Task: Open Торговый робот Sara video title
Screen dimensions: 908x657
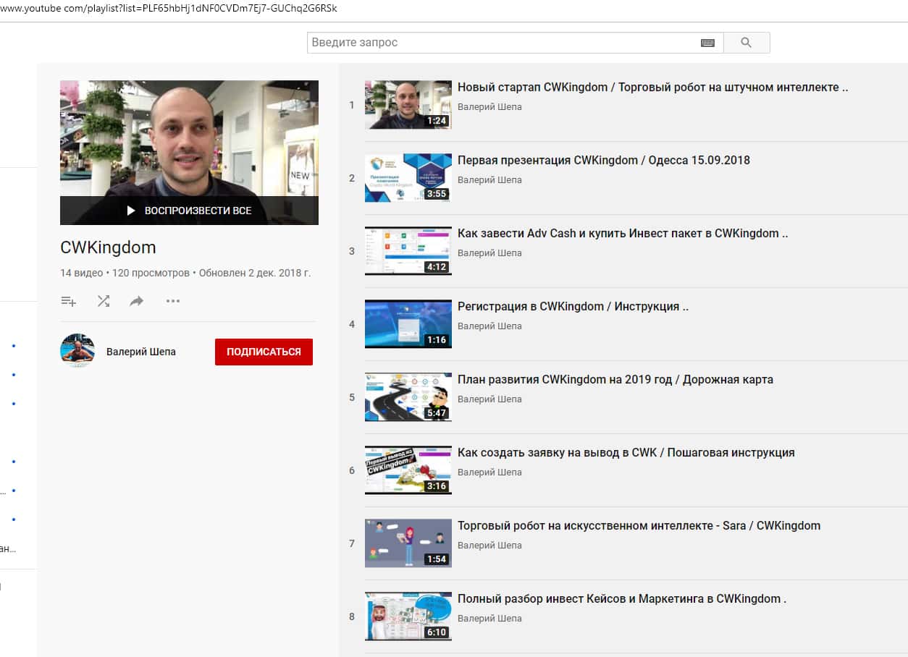Action: click(639, 526)
